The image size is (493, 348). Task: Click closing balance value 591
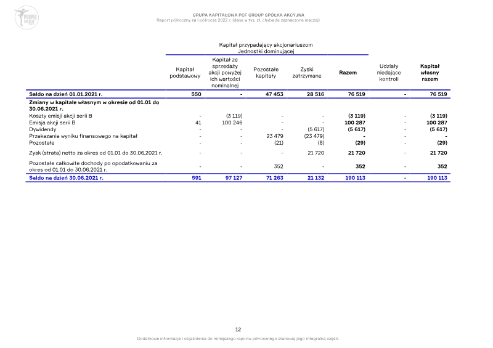point(197,178)
